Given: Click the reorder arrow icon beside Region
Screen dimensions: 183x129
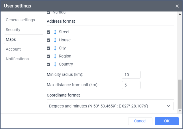Looking at the screenshot, I should click(55, 56).
